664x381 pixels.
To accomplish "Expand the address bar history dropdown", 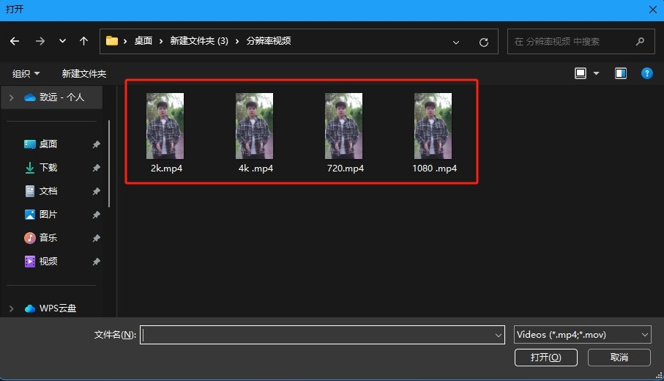I will click(x=457, y=42).
